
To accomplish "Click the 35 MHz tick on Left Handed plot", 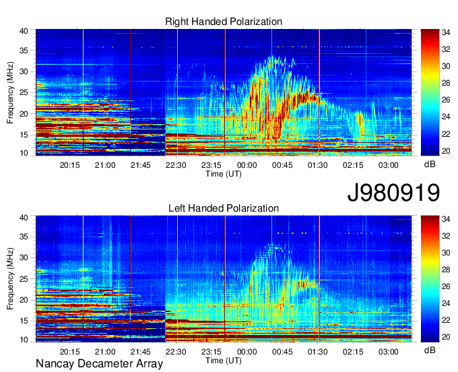I will coord(24,237).
